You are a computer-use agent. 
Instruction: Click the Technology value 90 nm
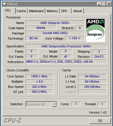(34, 38)
